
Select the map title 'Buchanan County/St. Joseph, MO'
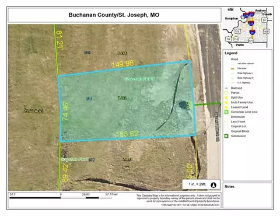pos(114,15)
